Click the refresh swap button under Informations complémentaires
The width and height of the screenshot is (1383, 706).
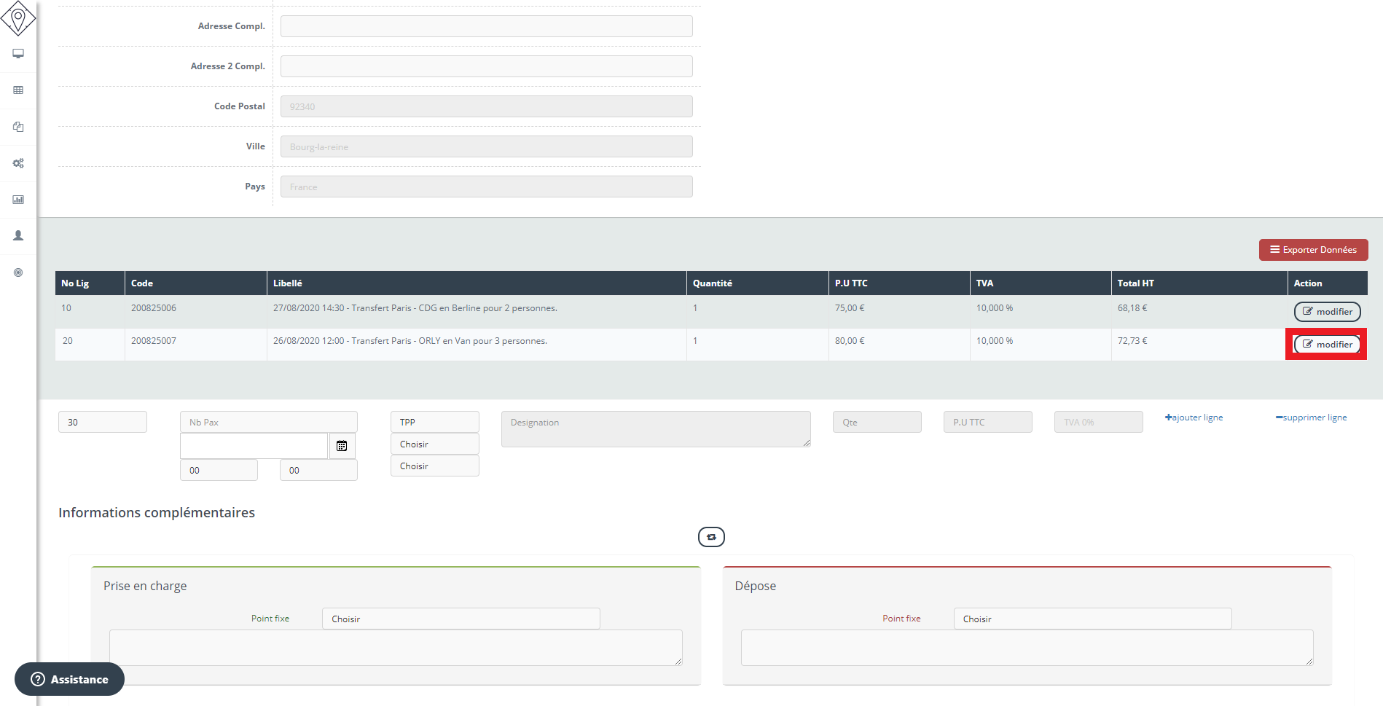tap(711, 537)
